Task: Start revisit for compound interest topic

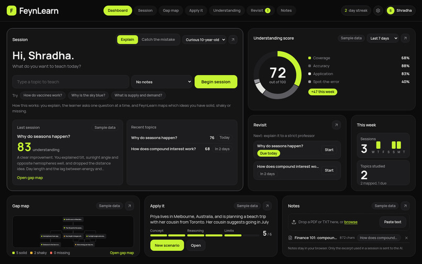Action: pos(329,170)
